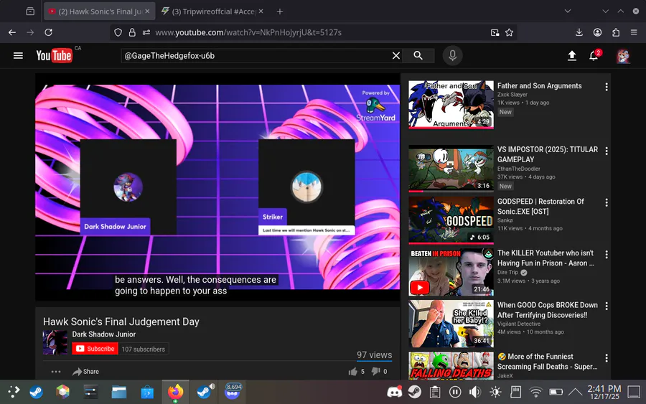The image size is (646, 404).
Task: Open GODSPEED Restoration Of Sonic.EXE title
Action: click(x=540, y=207)
